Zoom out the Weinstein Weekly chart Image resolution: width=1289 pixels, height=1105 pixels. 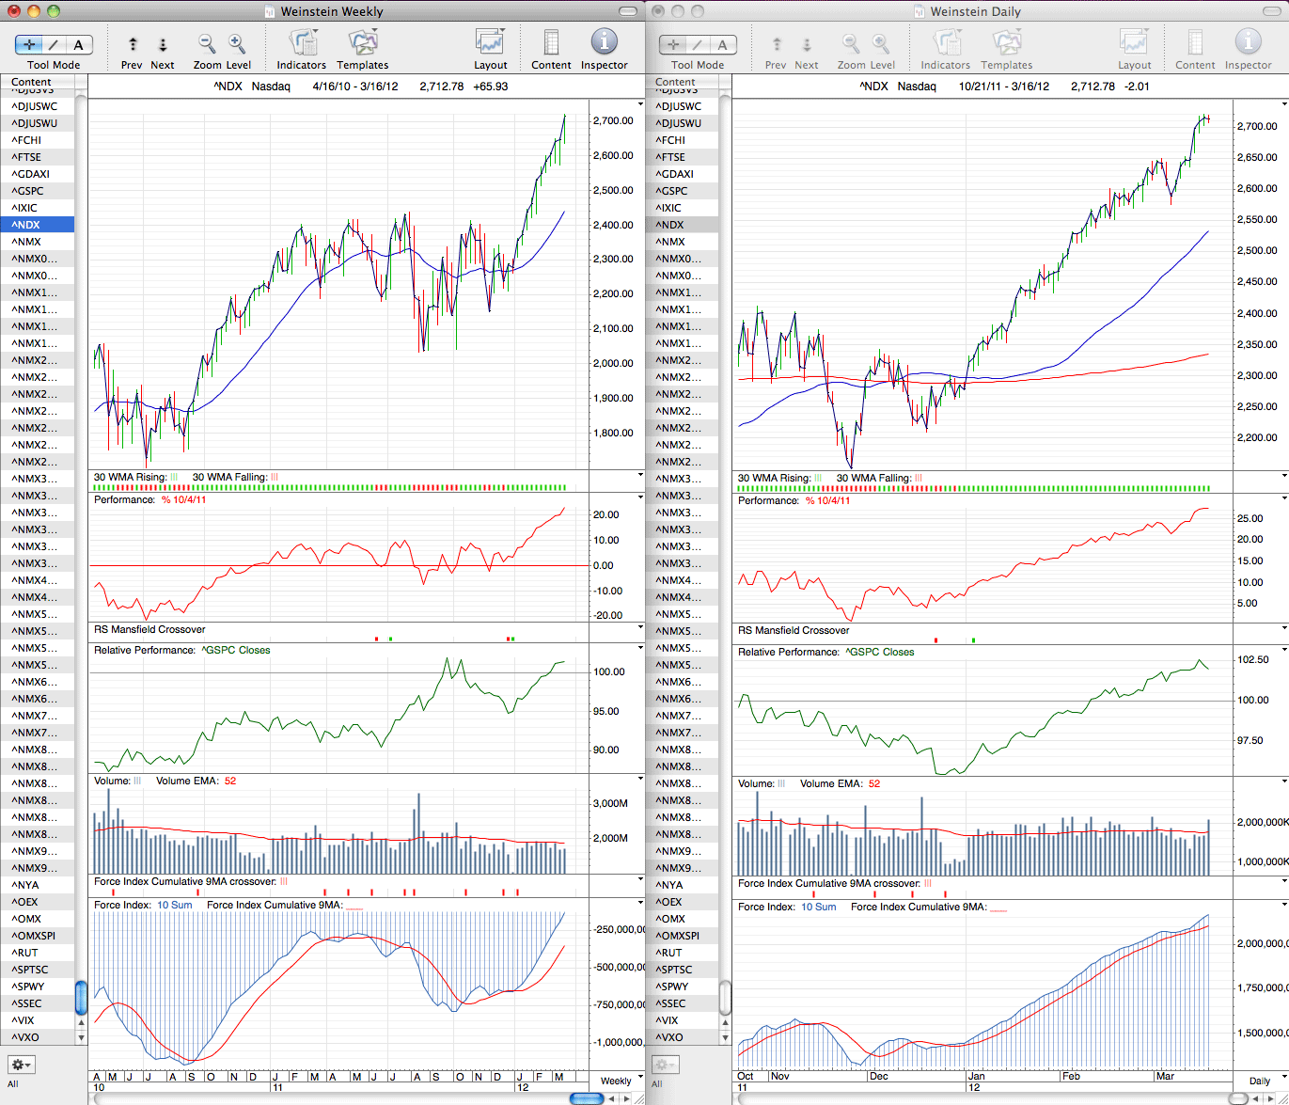pos(207,43)
